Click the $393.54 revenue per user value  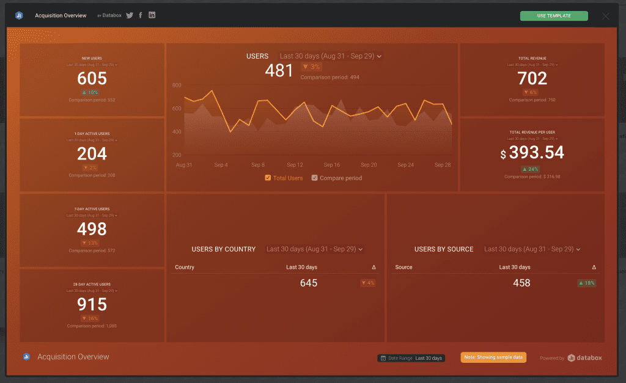532,152
